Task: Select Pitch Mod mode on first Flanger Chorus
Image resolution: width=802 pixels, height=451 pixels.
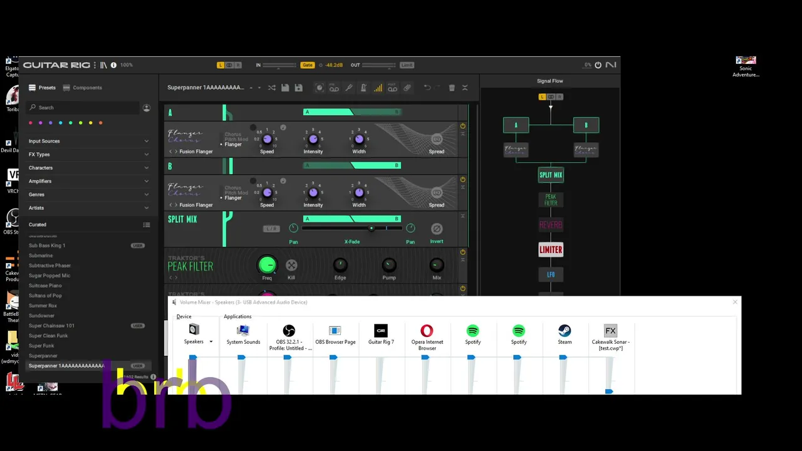Action: 236,140
